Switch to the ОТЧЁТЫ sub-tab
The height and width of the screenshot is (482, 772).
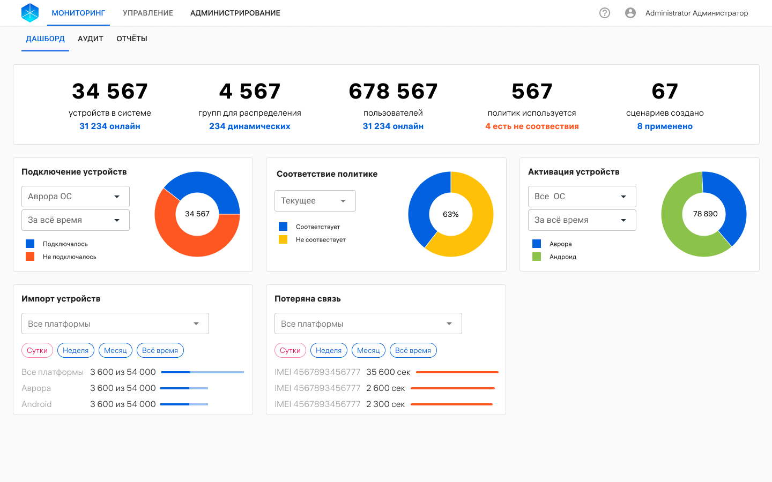pyautogui.click(x=132, y=39)
